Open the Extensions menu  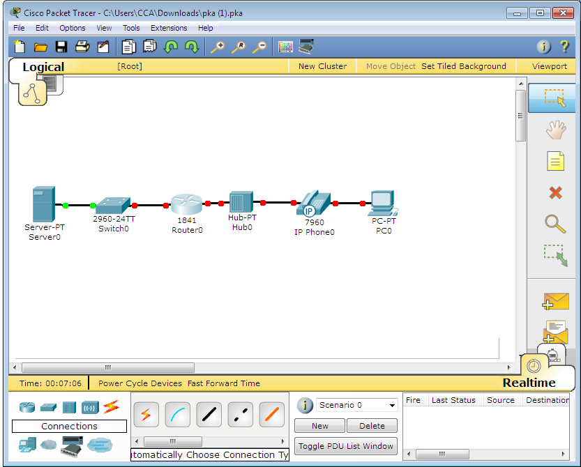pyautogui.click(x=169, y=28)
